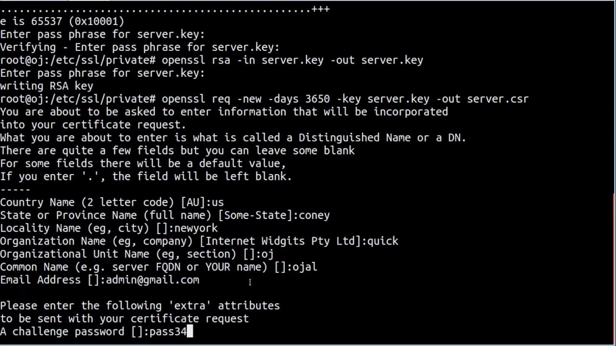Click the coney state entry
The height and width of the screenshot is (346, 616).
[x=314, y=215]
